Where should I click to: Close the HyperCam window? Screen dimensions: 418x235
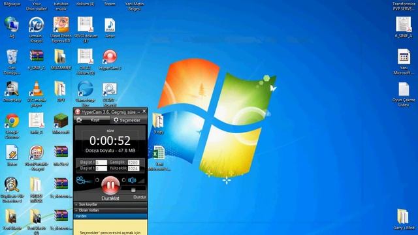[144, 112]
